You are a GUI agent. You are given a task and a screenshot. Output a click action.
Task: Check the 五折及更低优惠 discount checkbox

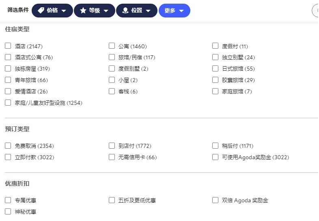coord(112,200)
